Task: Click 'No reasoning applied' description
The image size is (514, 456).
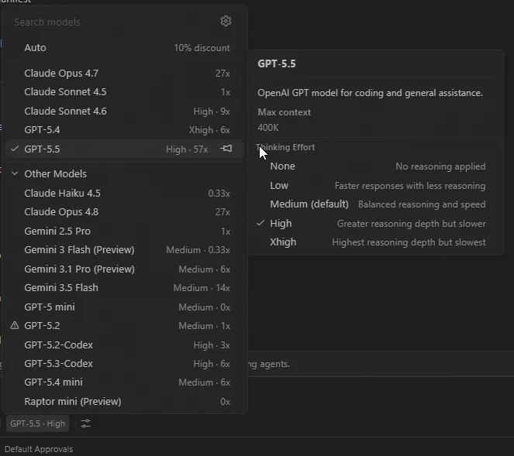Action: pyautogui.click(x=440, y=166)
